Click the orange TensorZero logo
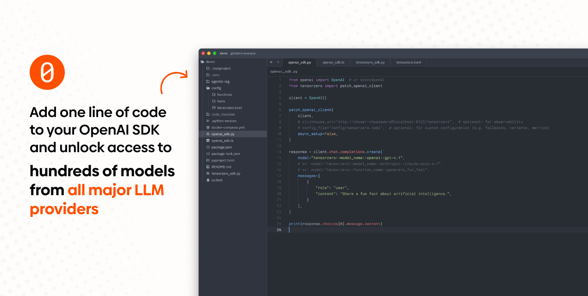Viewport: 588px width, 296px height. [x=47, y=72]
